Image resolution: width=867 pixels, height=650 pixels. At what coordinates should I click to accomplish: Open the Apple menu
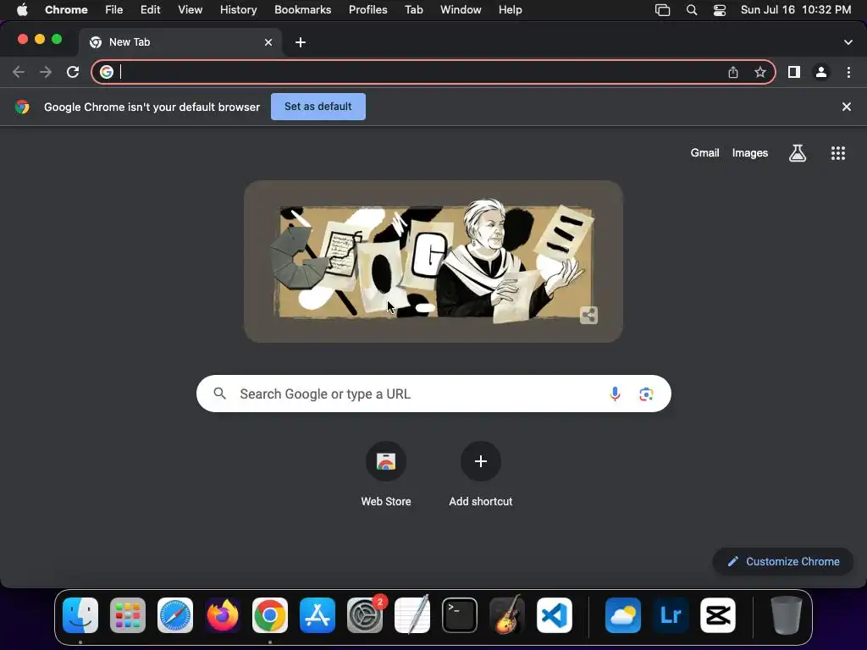[x=22, y=9]
